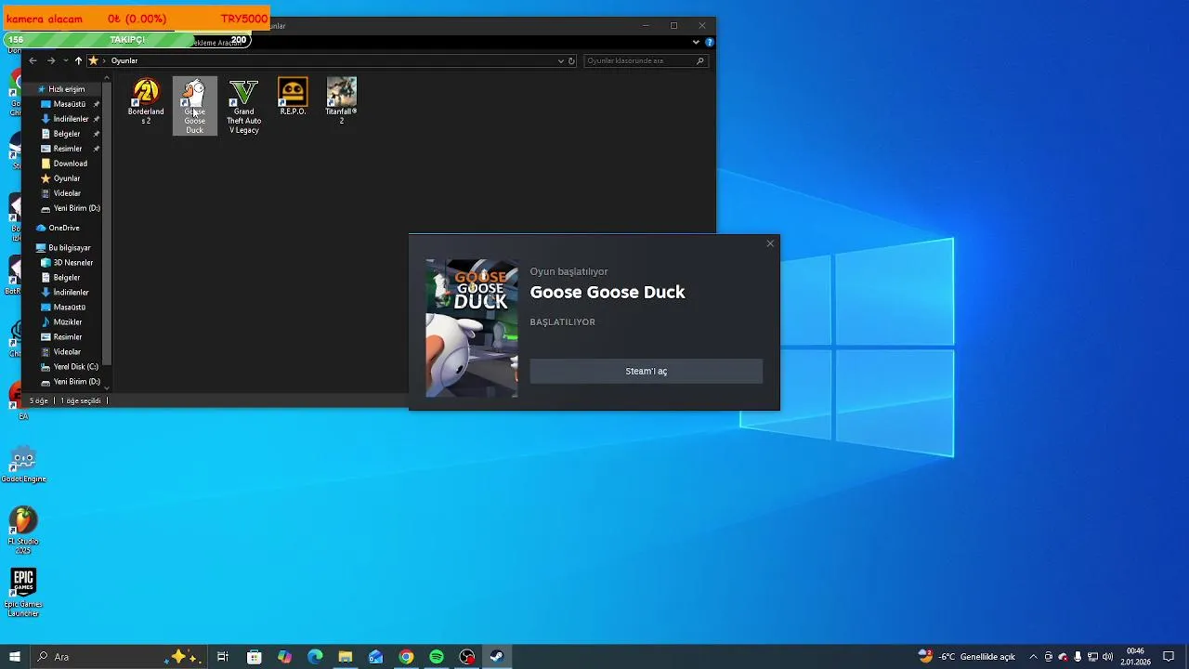Screen dimensions: 1189x669
Task: Click the navigation pane scrollbar
Action: [108, 223]
